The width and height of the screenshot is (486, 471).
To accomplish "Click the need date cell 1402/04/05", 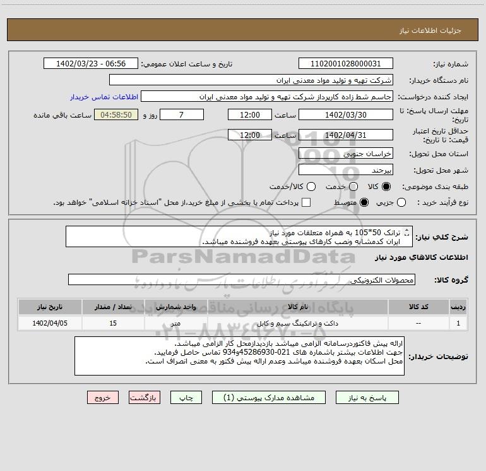I will pos(50,323).
